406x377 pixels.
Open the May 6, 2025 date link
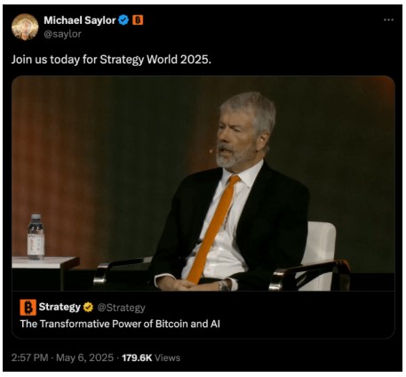[84, 357]
